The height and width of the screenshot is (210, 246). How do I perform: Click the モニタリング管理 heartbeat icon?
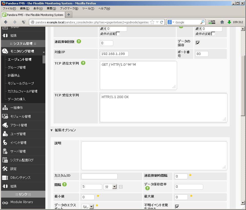pos(5,51)
